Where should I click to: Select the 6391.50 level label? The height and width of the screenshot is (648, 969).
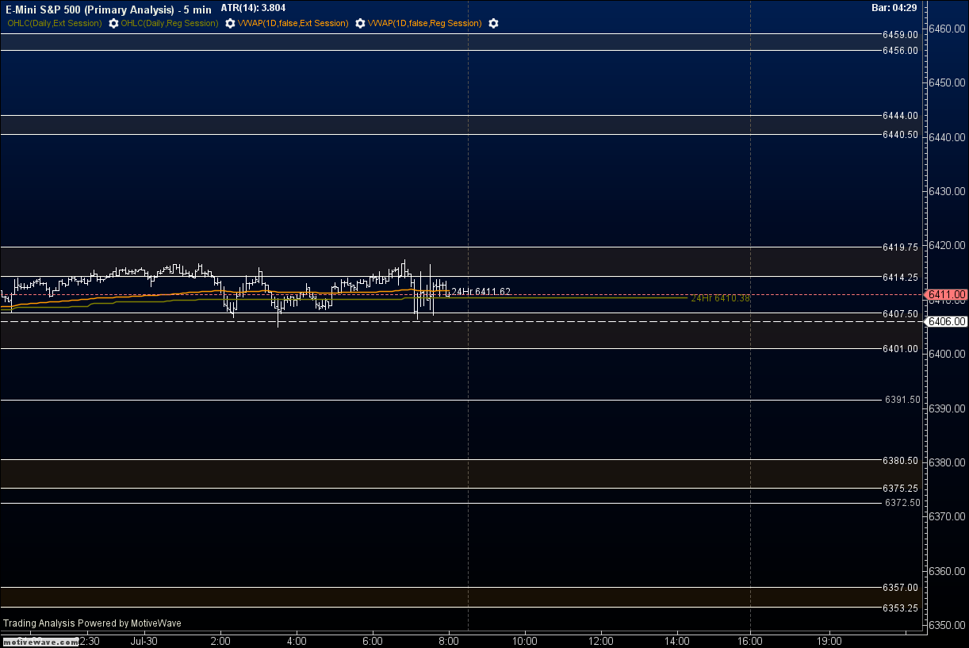click(902, 400)
